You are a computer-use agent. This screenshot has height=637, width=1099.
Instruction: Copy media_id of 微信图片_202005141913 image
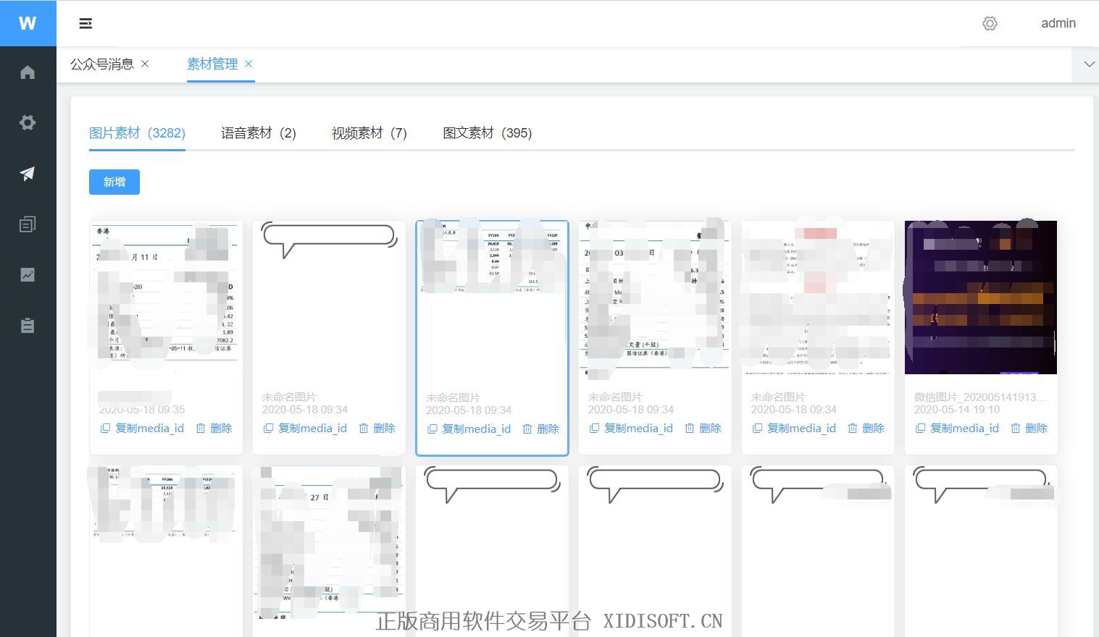pos(957,429)
